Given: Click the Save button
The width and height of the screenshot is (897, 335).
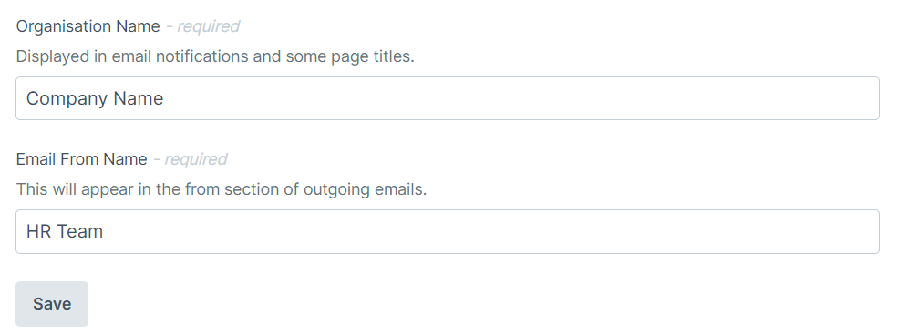Looking at the screenshot, I should pyautogui.click(x=52, y=303).
